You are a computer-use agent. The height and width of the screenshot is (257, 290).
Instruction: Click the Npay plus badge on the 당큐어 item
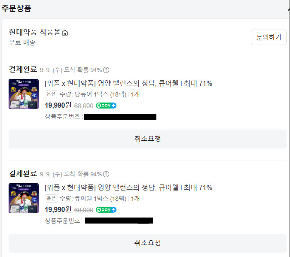coord(106,106)
